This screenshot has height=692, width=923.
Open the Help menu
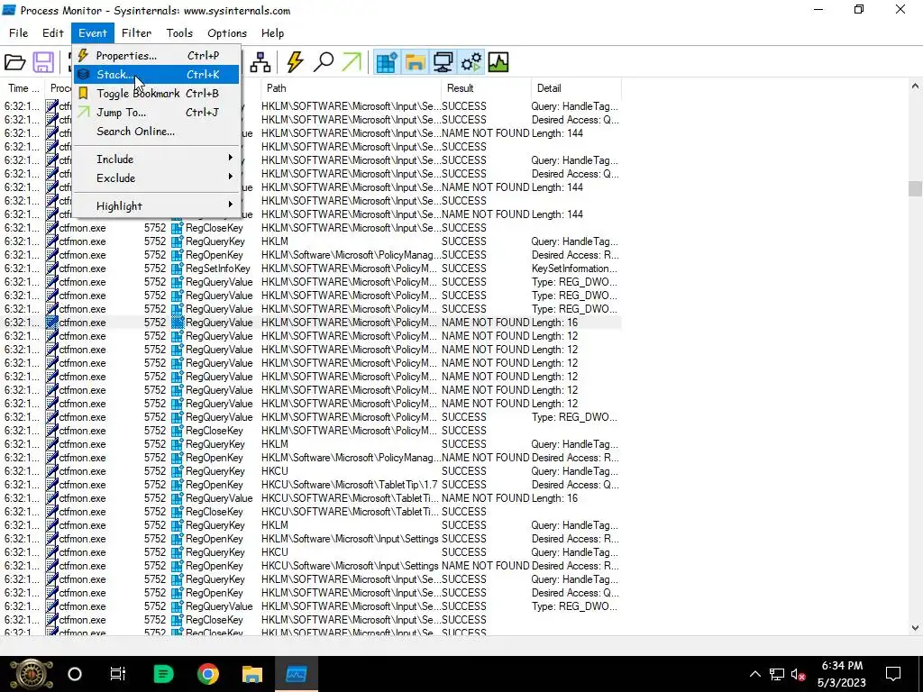(272, 33)
